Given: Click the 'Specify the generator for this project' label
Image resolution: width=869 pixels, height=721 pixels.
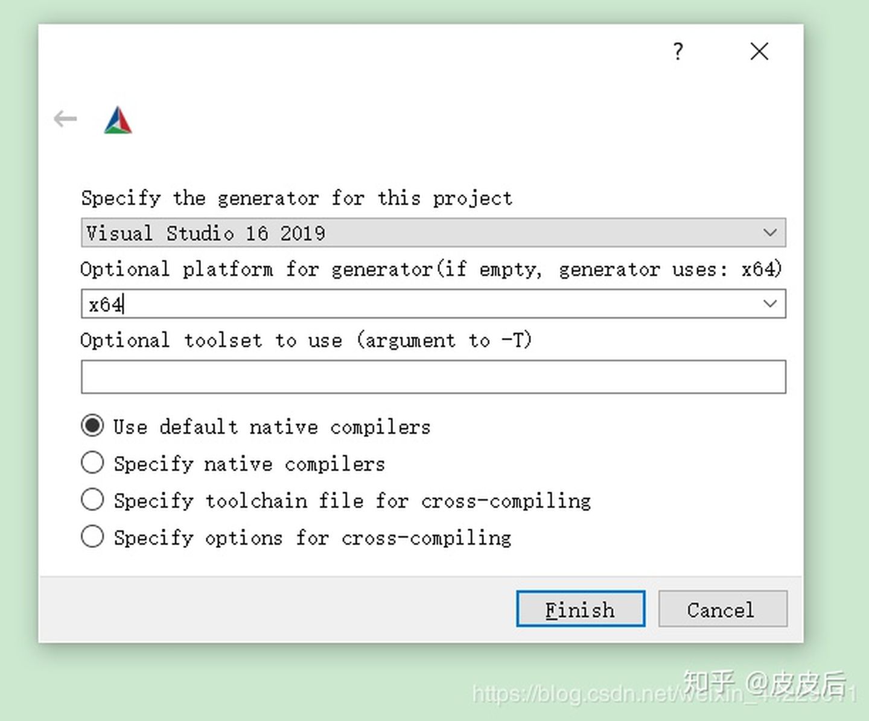Looking at the screenshot, I should tap(296, 198).
